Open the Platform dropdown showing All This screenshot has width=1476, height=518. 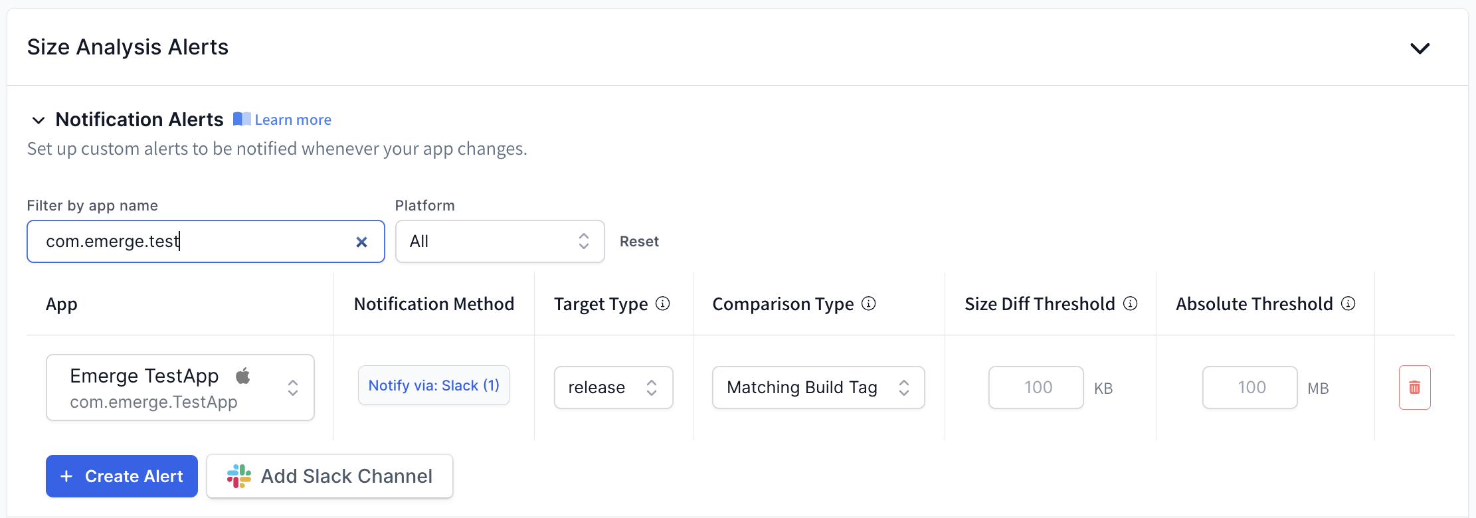tap(500, 242)
